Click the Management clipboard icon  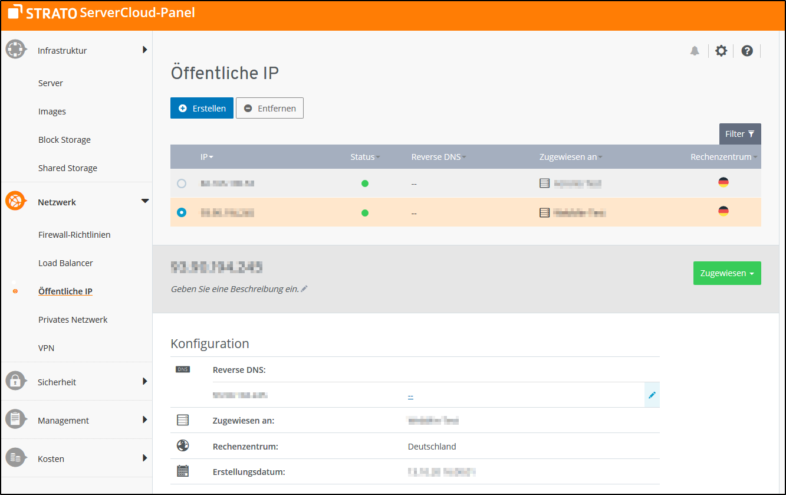pyautogui.click(x=16, y=419)
